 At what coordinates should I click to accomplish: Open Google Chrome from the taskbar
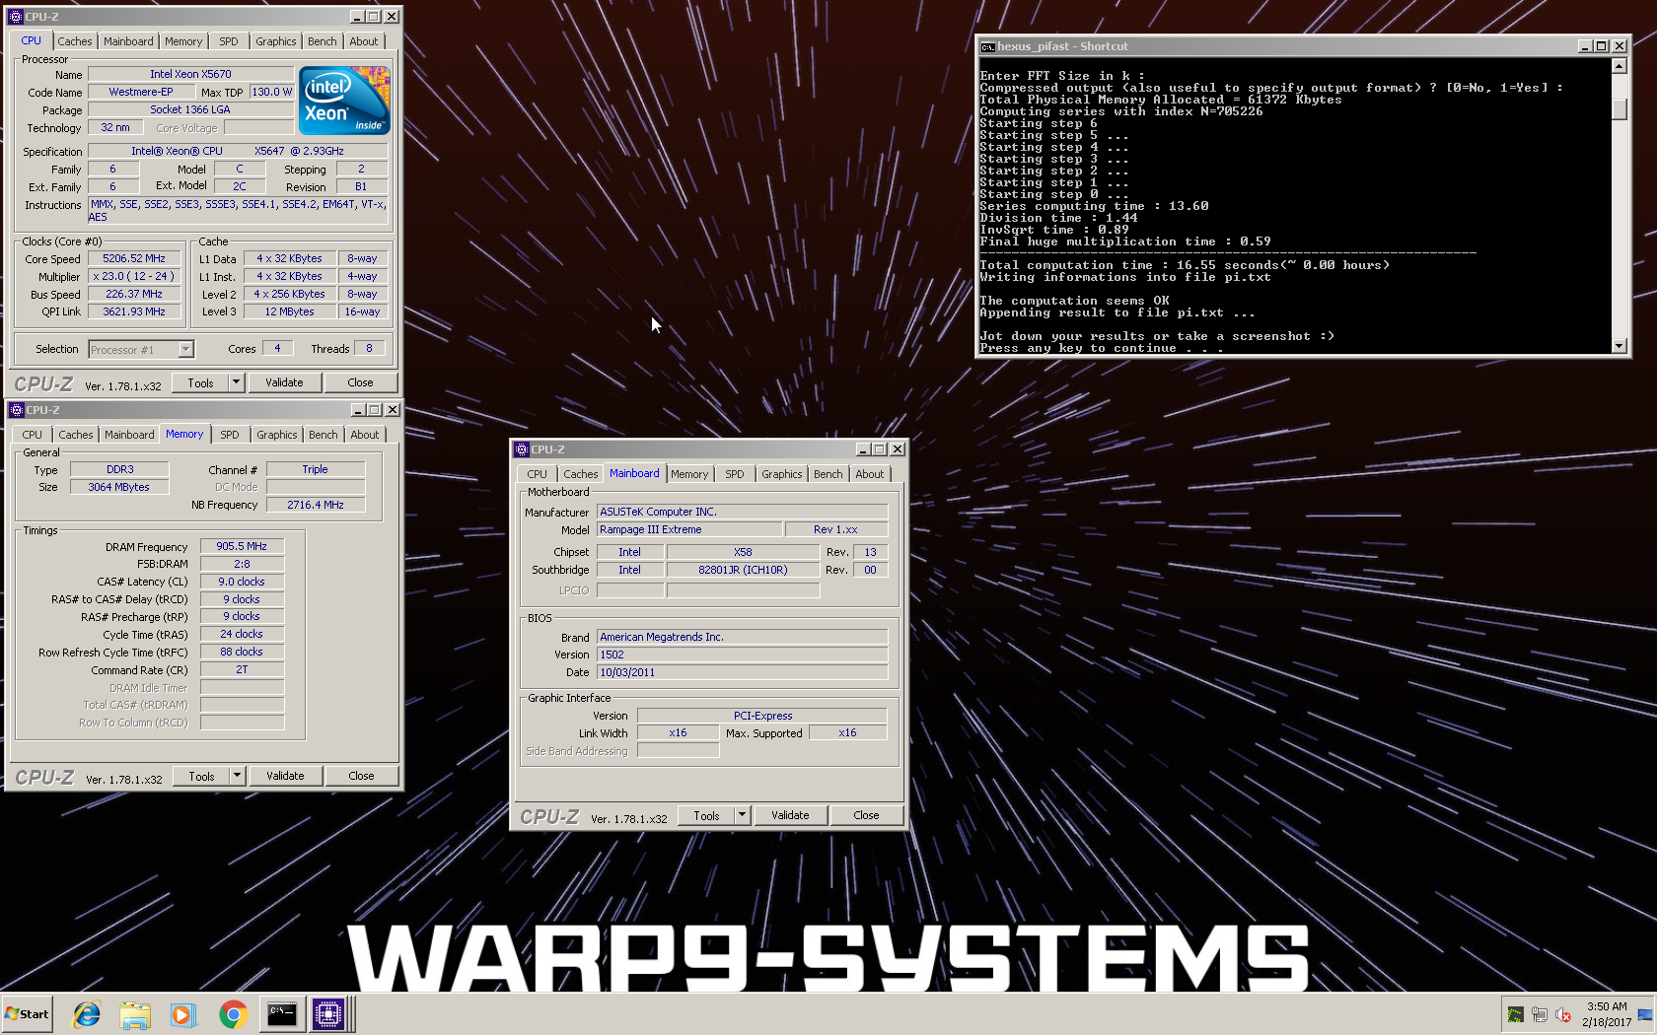tap(233, 1014)
